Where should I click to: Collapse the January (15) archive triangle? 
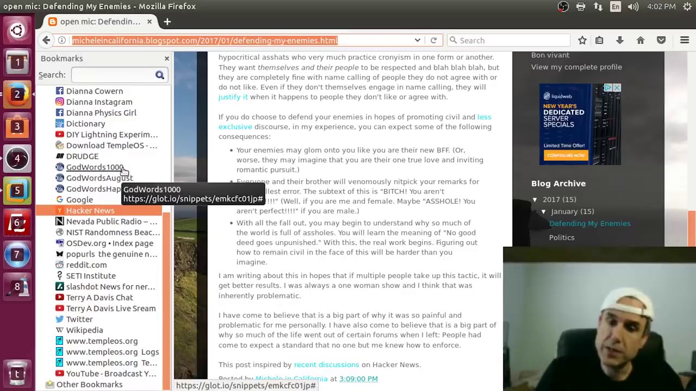[544, 211]
